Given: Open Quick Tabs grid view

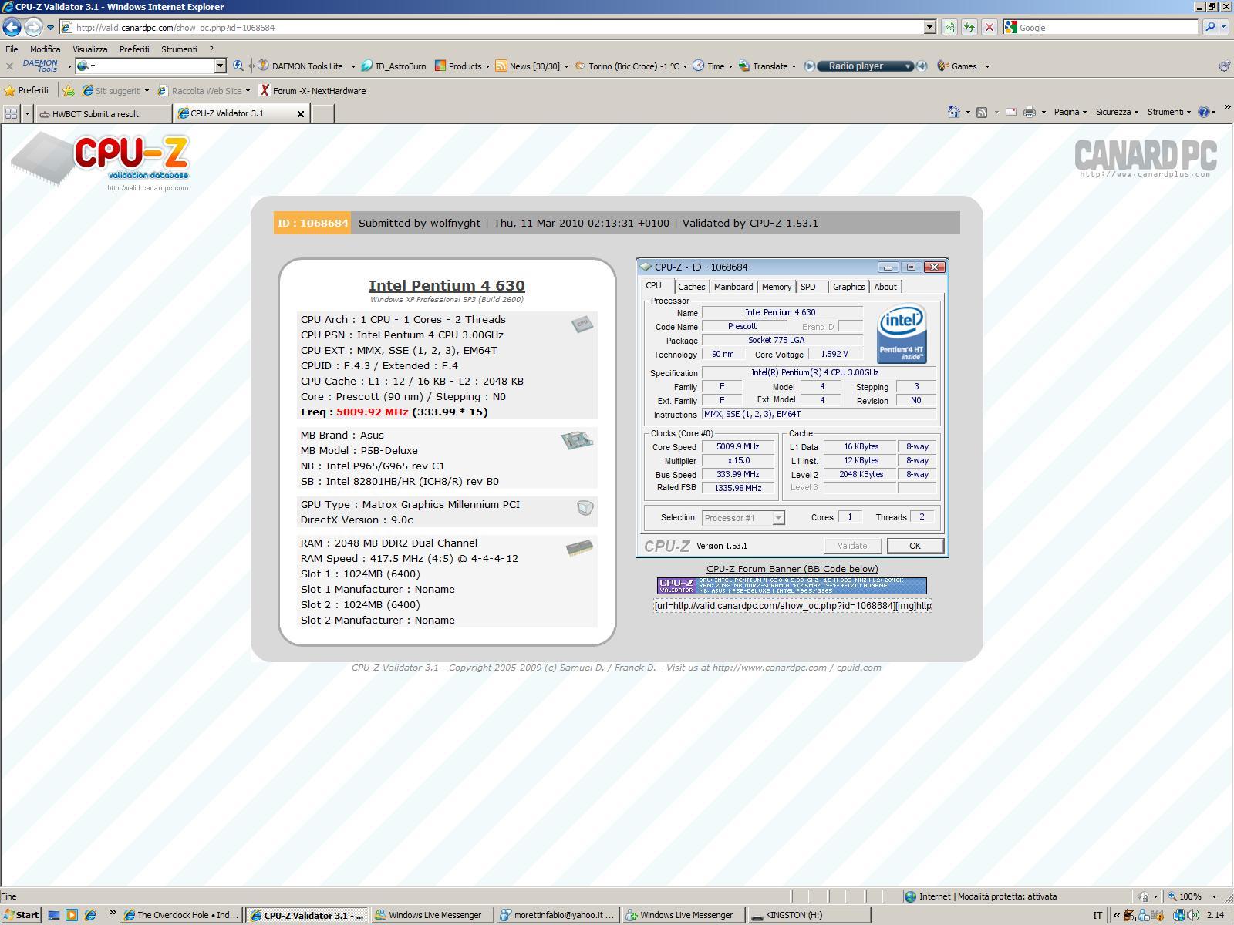Looking at the screenshot, I should 11,113.
